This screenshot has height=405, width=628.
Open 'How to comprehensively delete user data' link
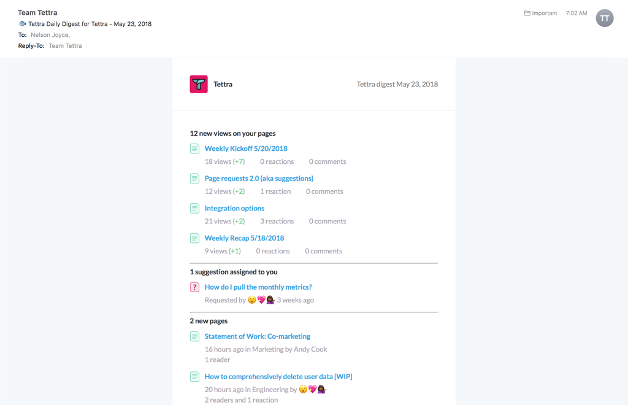pyautogui.click(x=278, y=377)
